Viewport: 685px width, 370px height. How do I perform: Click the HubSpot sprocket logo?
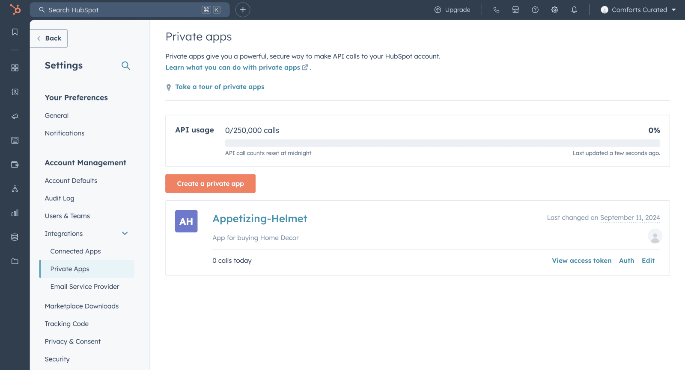(15, 9)
